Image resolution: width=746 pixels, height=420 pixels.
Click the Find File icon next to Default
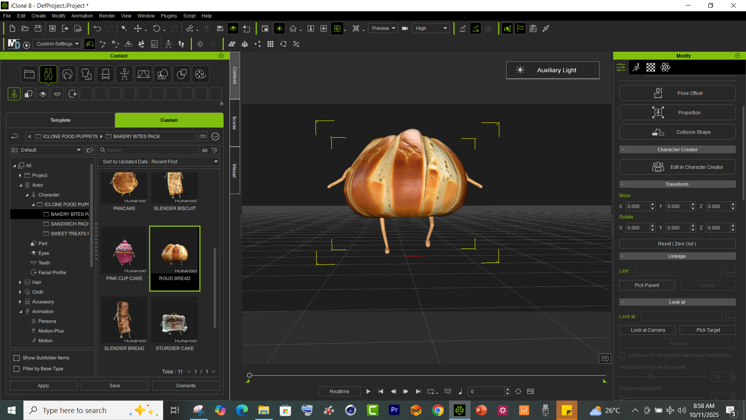[90, 150]
